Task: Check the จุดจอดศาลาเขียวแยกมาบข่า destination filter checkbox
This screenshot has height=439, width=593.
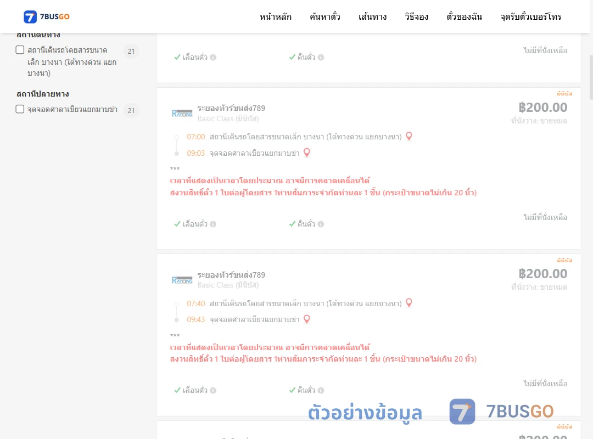Action: (20, 109)
